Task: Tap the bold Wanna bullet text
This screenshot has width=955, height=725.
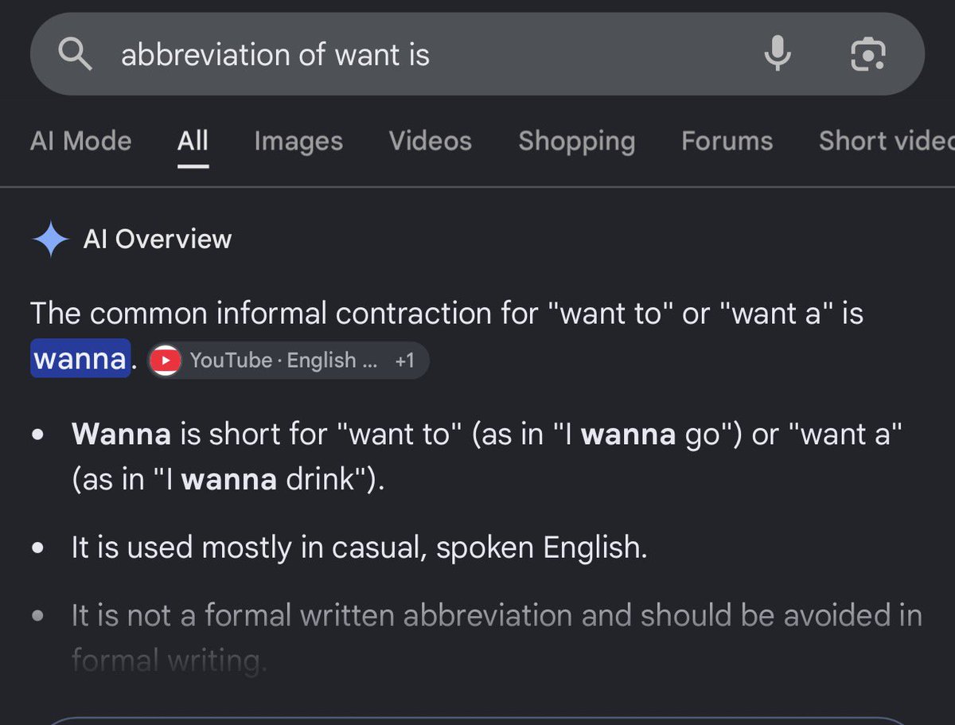Action: coord(121,434)
